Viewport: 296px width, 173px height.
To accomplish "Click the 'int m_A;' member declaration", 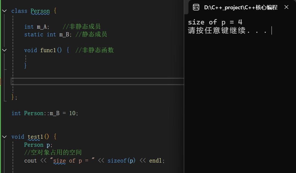I will [x=37, y=27].
